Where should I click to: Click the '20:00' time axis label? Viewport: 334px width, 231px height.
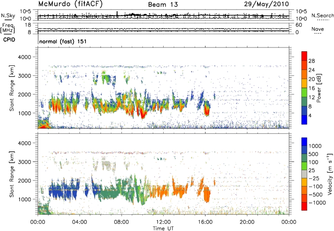tap(247, 222)
